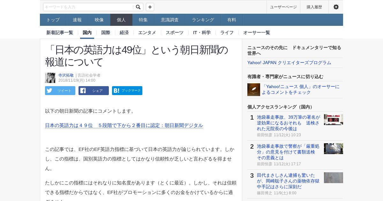Click thumbnail of ranking 1 article
The image size is (383, 201).
(x=334, y=120)
